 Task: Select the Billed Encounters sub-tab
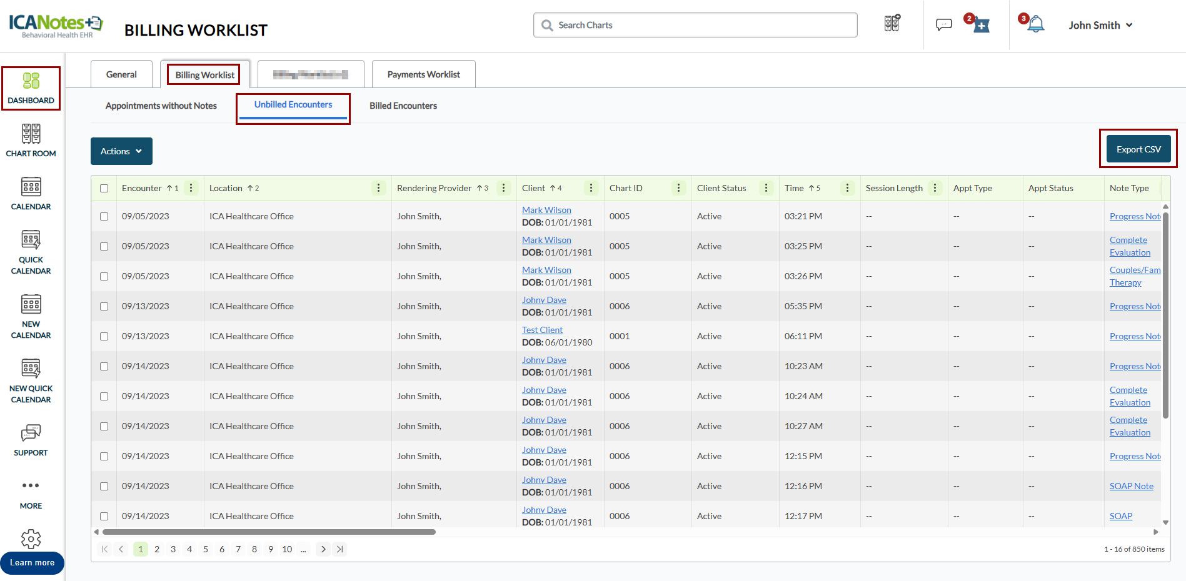coord(403,106)
